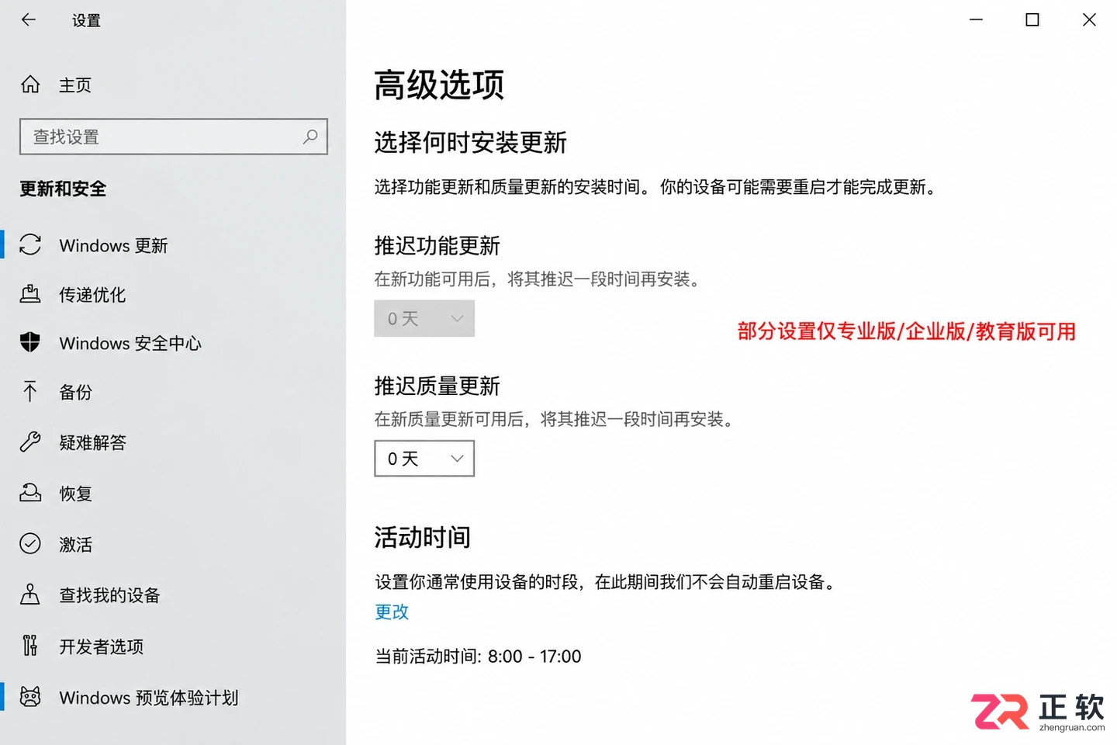Close the 设置 window
1117x745 pixels.
pyautogui.click(x=1089, y=19)
